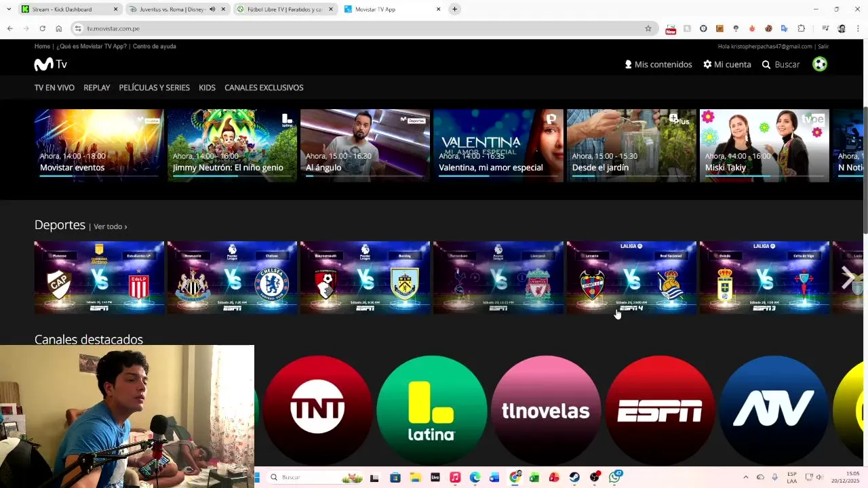Open the REPLAY section
868x488 pixels.
click(96, 87)
